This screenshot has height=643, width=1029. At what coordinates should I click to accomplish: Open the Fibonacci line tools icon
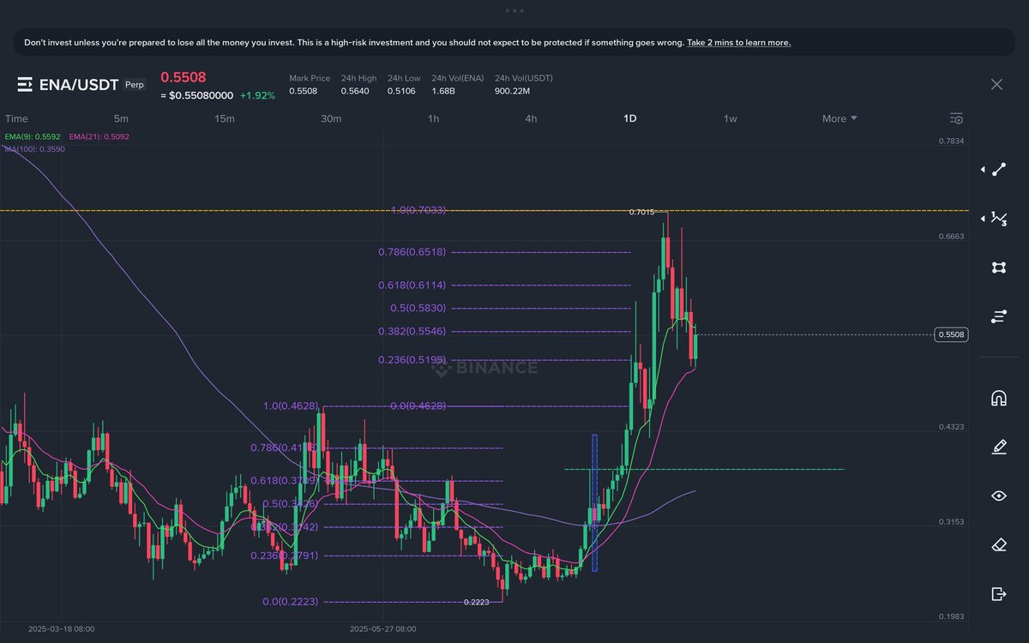point(998,316)
